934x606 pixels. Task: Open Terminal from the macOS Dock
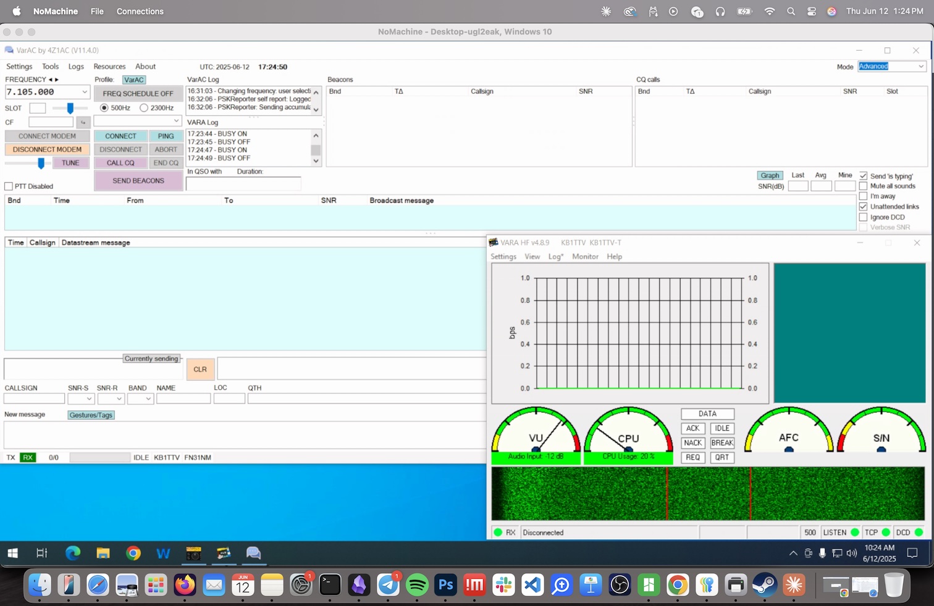tap(330, 584)
